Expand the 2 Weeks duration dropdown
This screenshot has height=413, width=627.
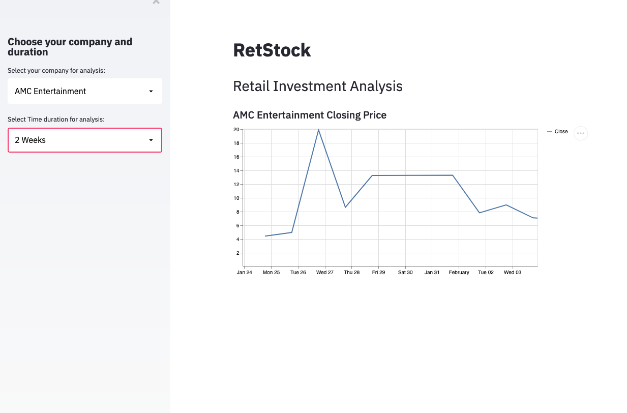click(x=85, y=140)
